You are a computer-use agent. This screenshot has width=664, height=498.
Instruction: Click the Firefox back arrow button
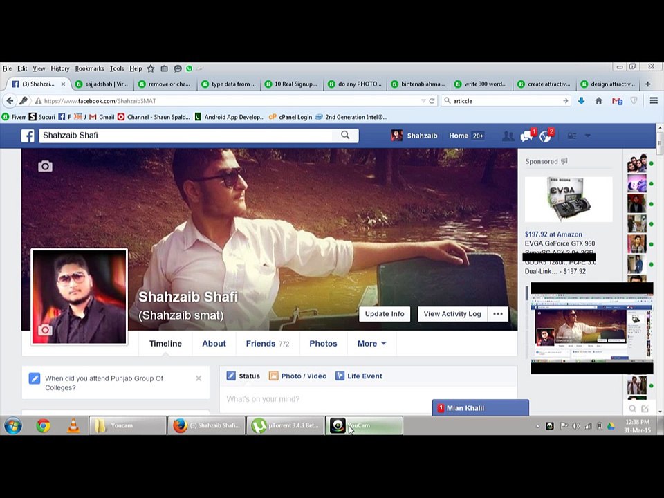click(10, 101)
